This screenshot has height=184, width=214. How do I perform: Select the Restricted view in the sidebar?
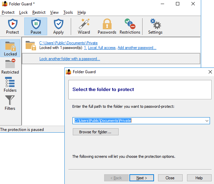coord(10,66)
